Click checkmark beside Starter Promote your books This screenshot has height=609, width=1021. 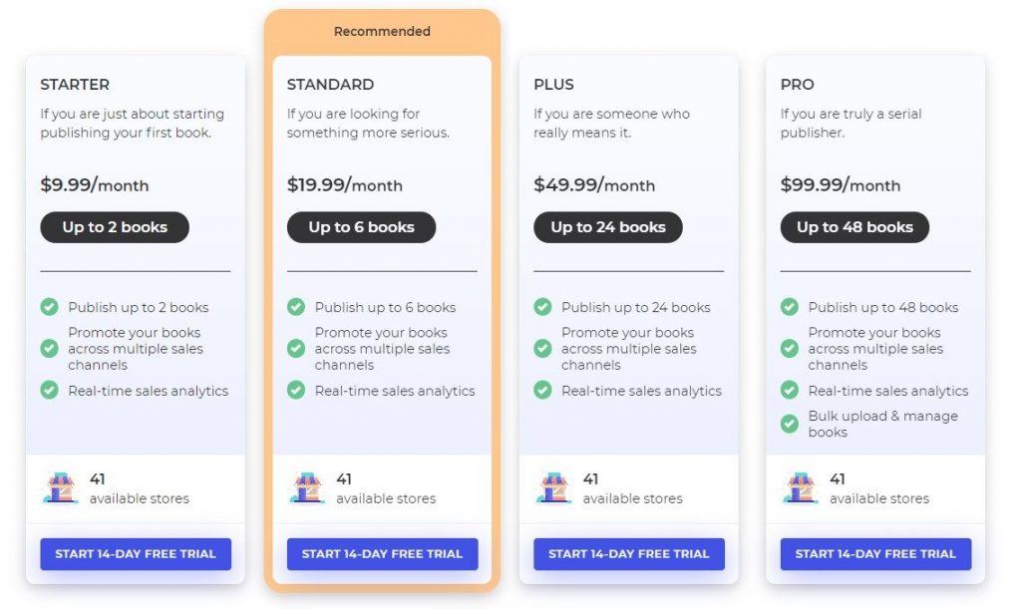[x=50, y=348]
